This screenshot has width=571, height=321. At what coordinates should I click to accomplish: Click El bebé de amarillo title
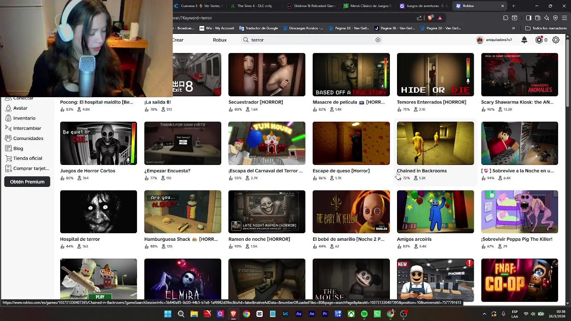[348, 239]
